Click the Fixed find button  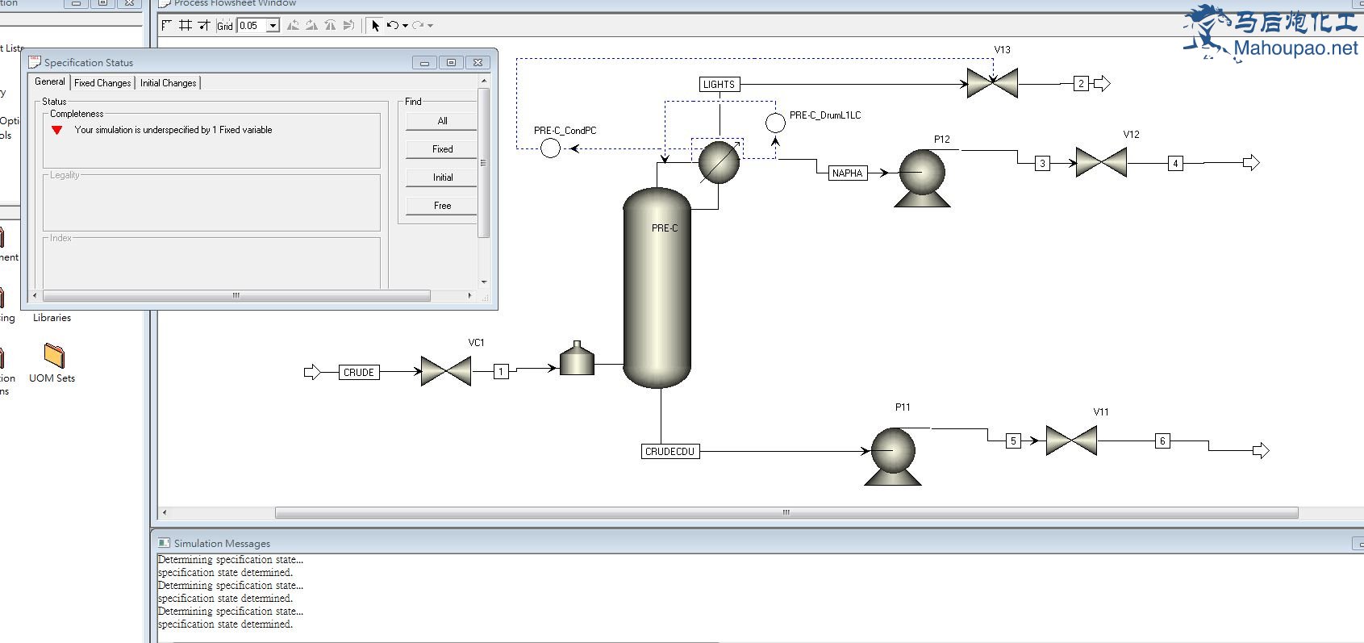pyautogui.click(x=442, y=149)
